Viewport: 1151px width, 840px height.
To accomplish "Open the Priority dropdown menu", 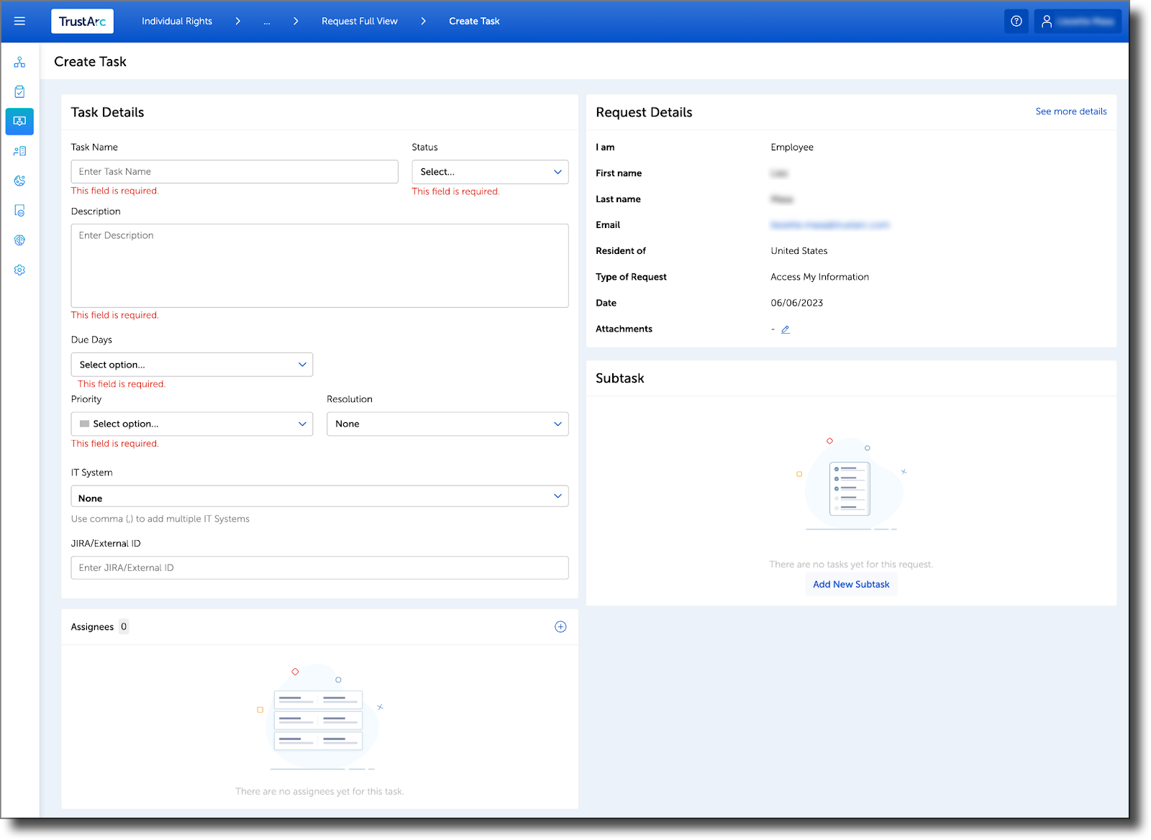I will point(191,424).
